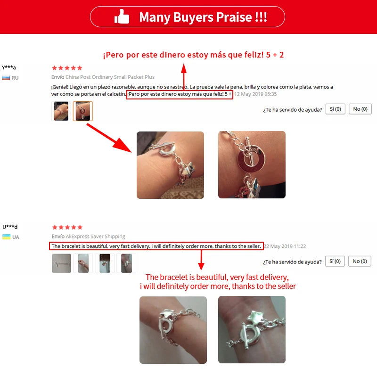Click the thumbs-up icon in the banner
The width and height of the screenshot is (377, 377).
point(122,16)
